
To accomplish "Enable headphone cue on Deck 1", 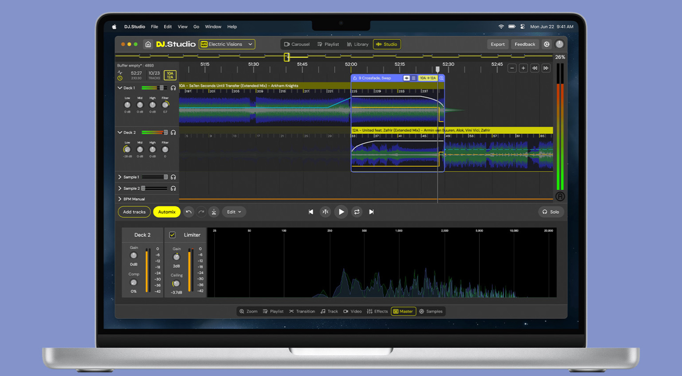I will [x=173, y=88].
